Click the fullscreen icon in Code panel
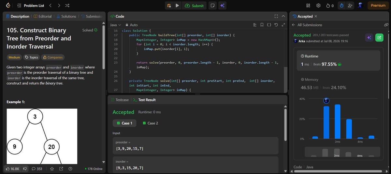 tap(276, 16)
